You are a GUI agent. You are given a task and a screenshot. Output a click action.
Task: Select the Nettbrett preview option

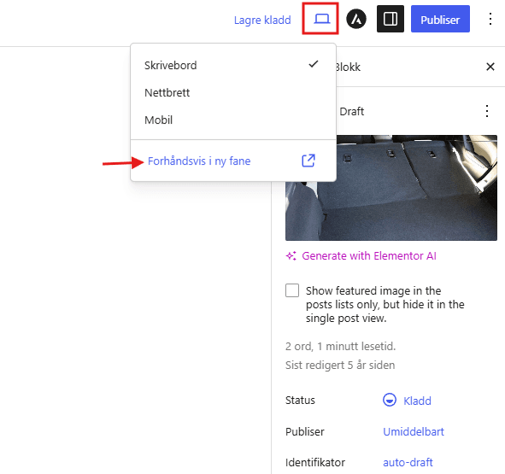233,93
